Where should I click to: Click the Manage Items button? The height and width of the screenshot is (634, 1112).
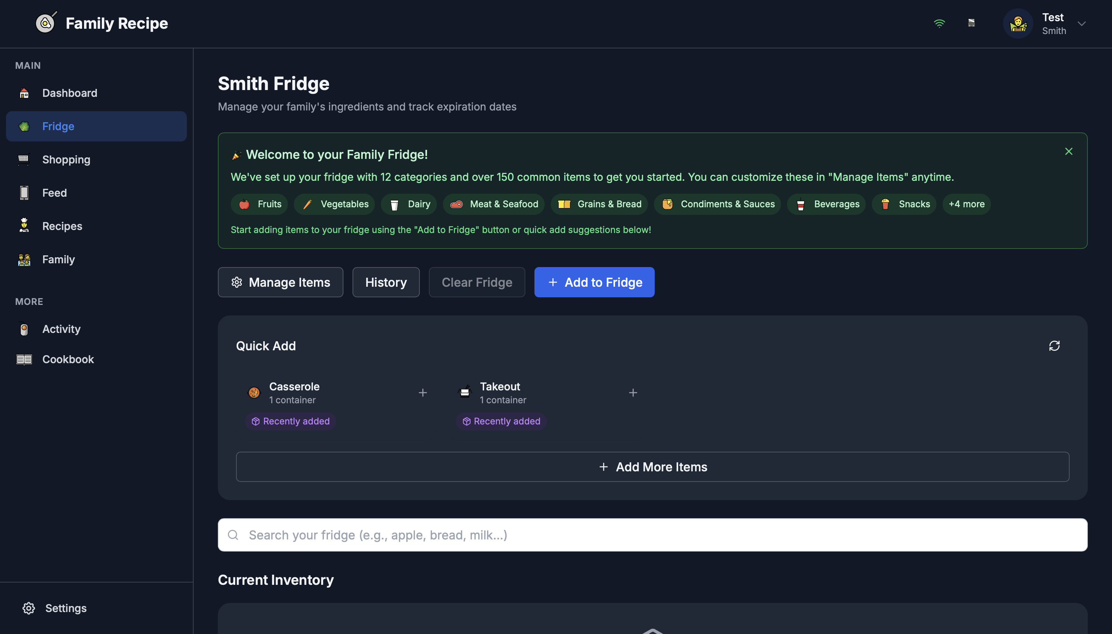point(280,282)
